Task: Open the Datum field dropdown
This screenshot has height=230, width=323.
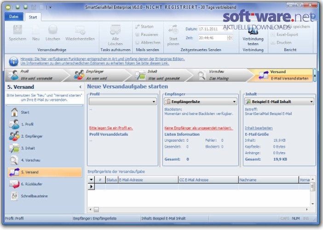Action: [226, 29]
